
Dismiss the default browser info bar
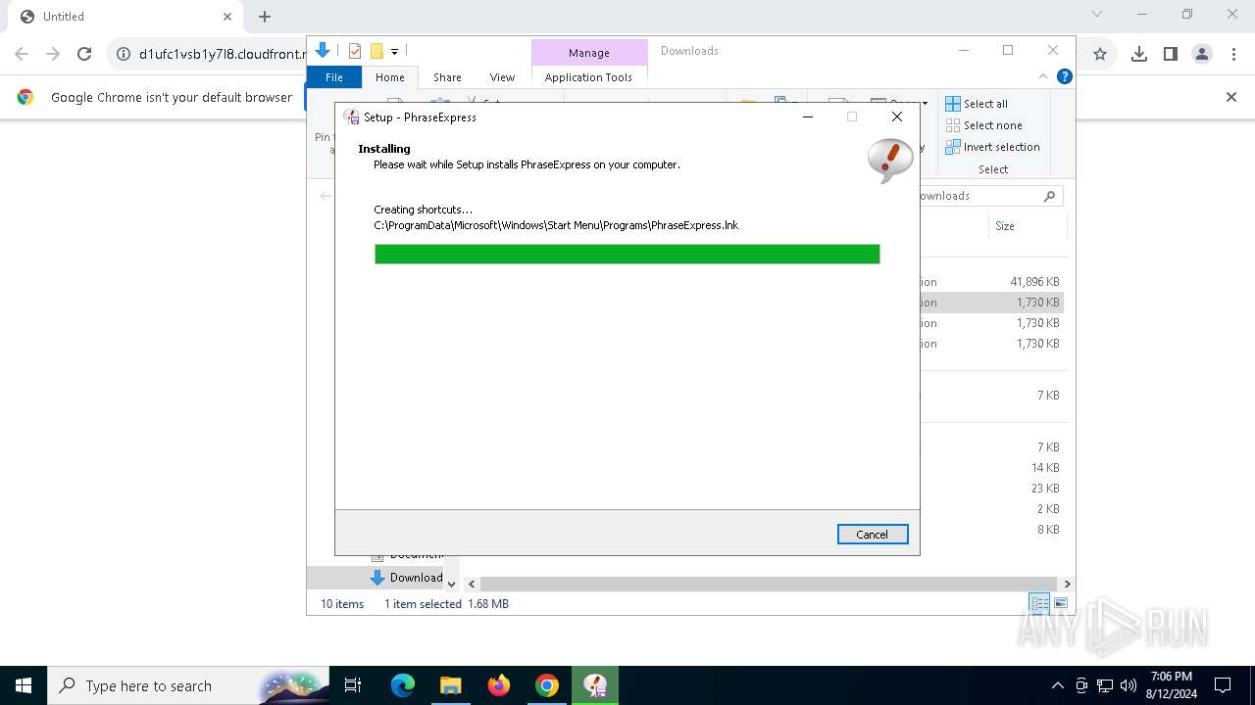pyautogui.click(x=1231, y=97)
